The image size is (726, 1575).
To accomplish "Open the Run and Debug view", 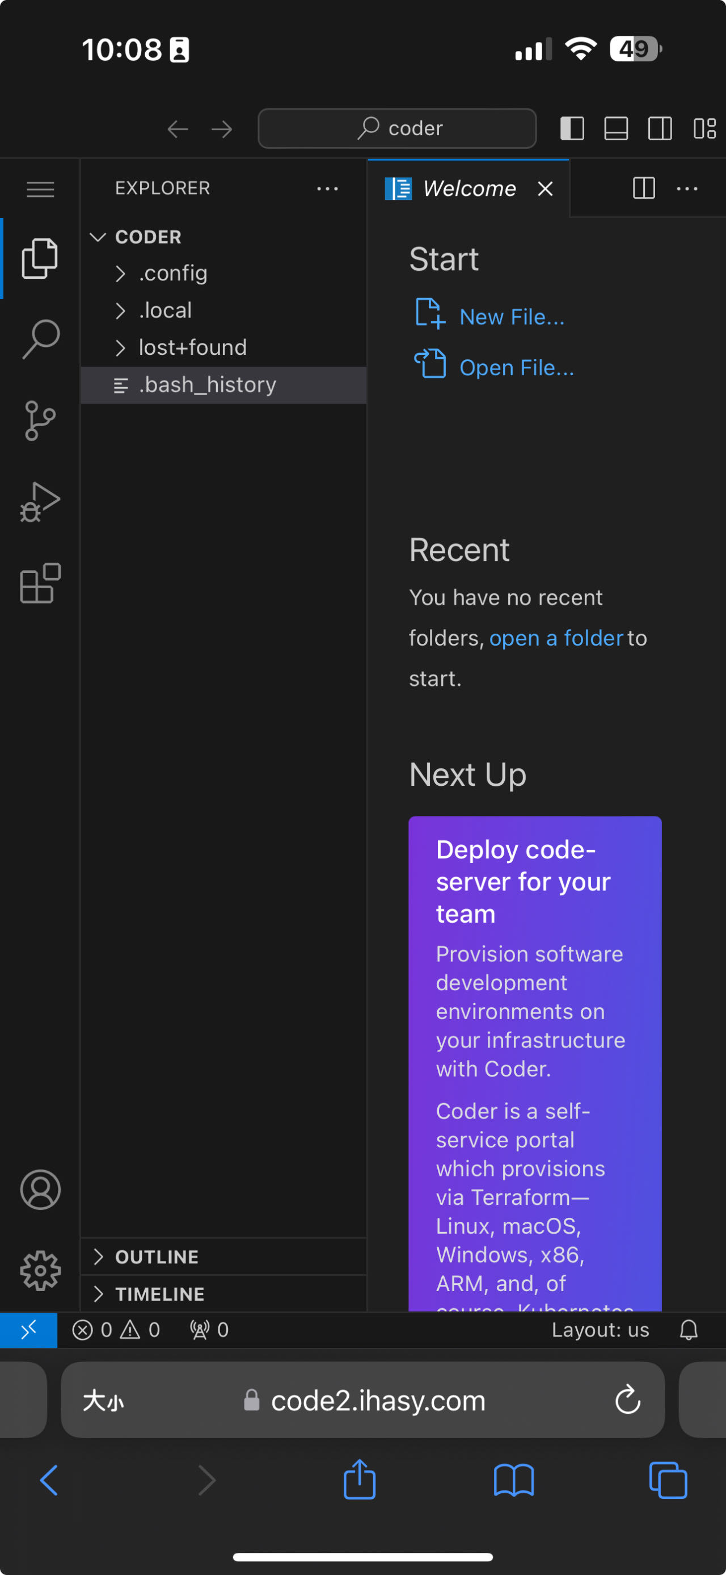I will coord(40,502).
